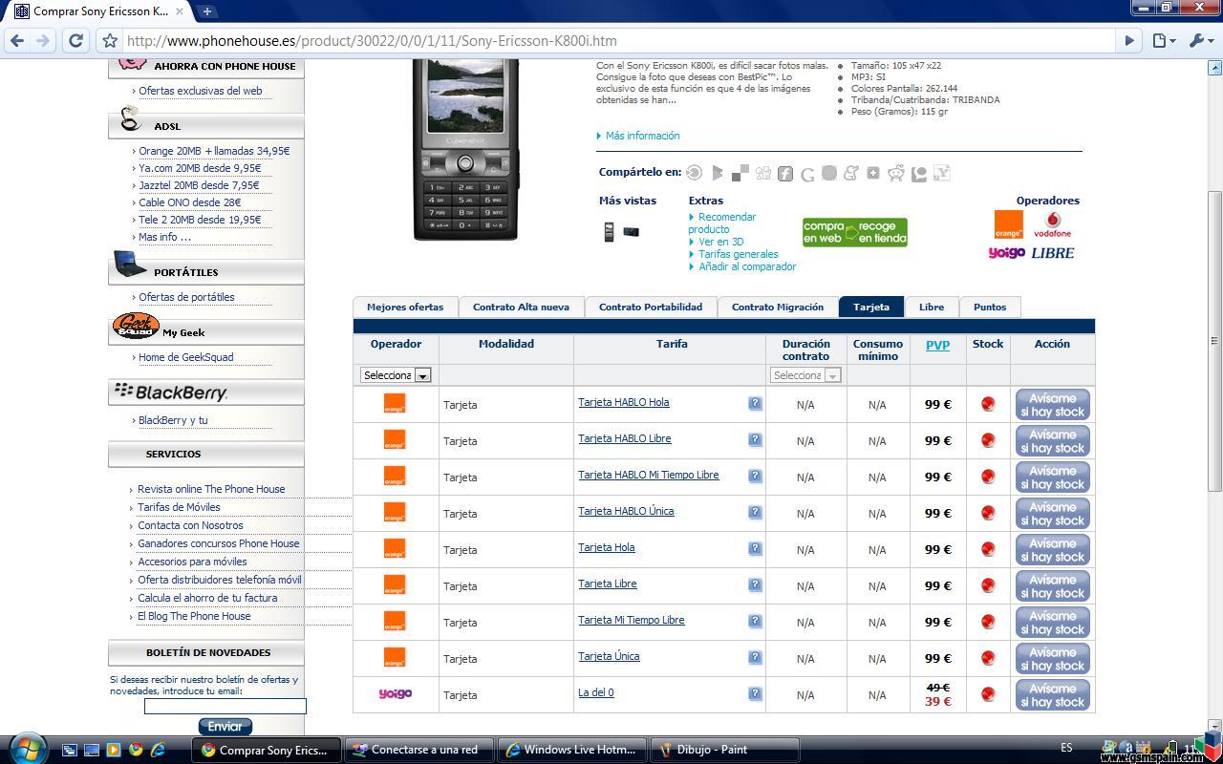Click the Vodafone operator logo
Image resolution: width=1223 pixels, height=764 pixels.
[x=1053, y=225]
